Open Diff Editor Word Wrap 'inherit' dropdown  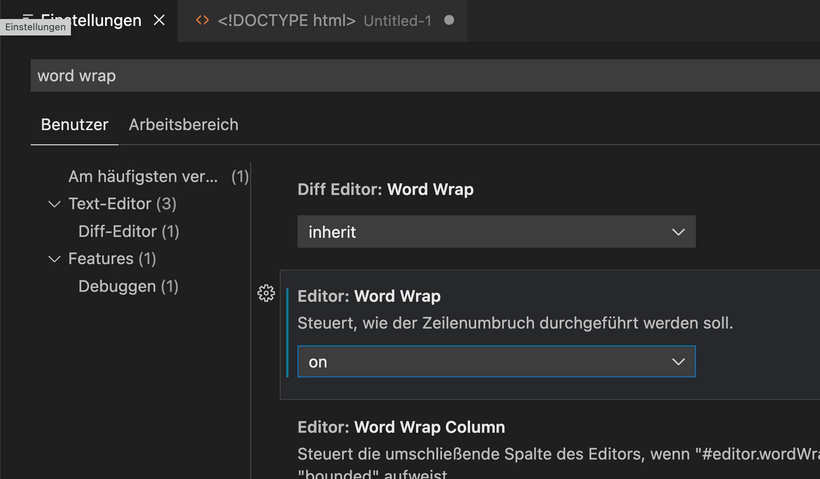pos(496,232)
